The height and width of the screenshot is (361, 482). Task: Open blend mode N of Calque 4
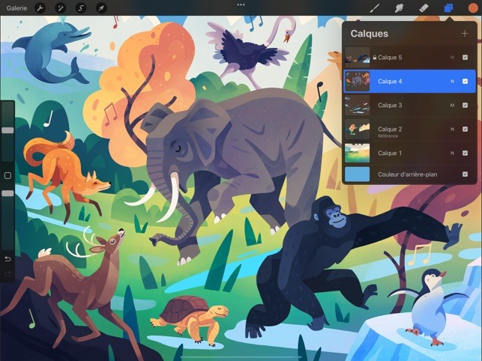click(x=452, y=82)
